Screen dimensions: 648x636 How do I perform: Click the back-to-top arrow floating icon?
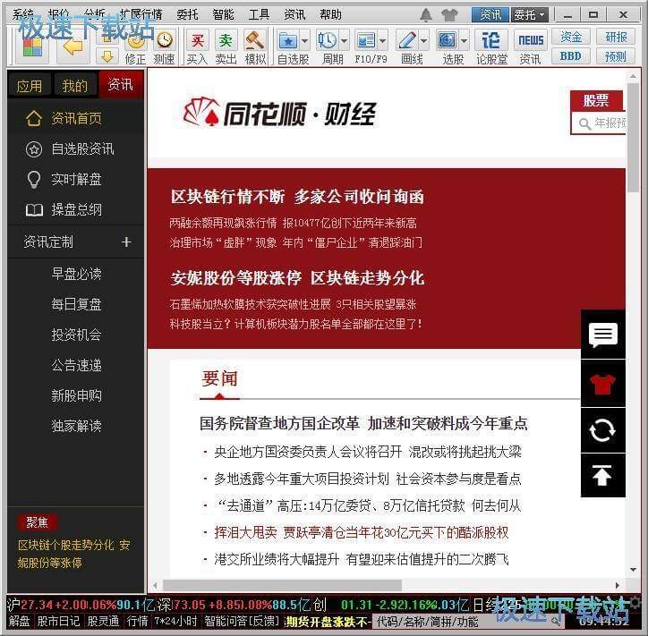coord(602,475)
